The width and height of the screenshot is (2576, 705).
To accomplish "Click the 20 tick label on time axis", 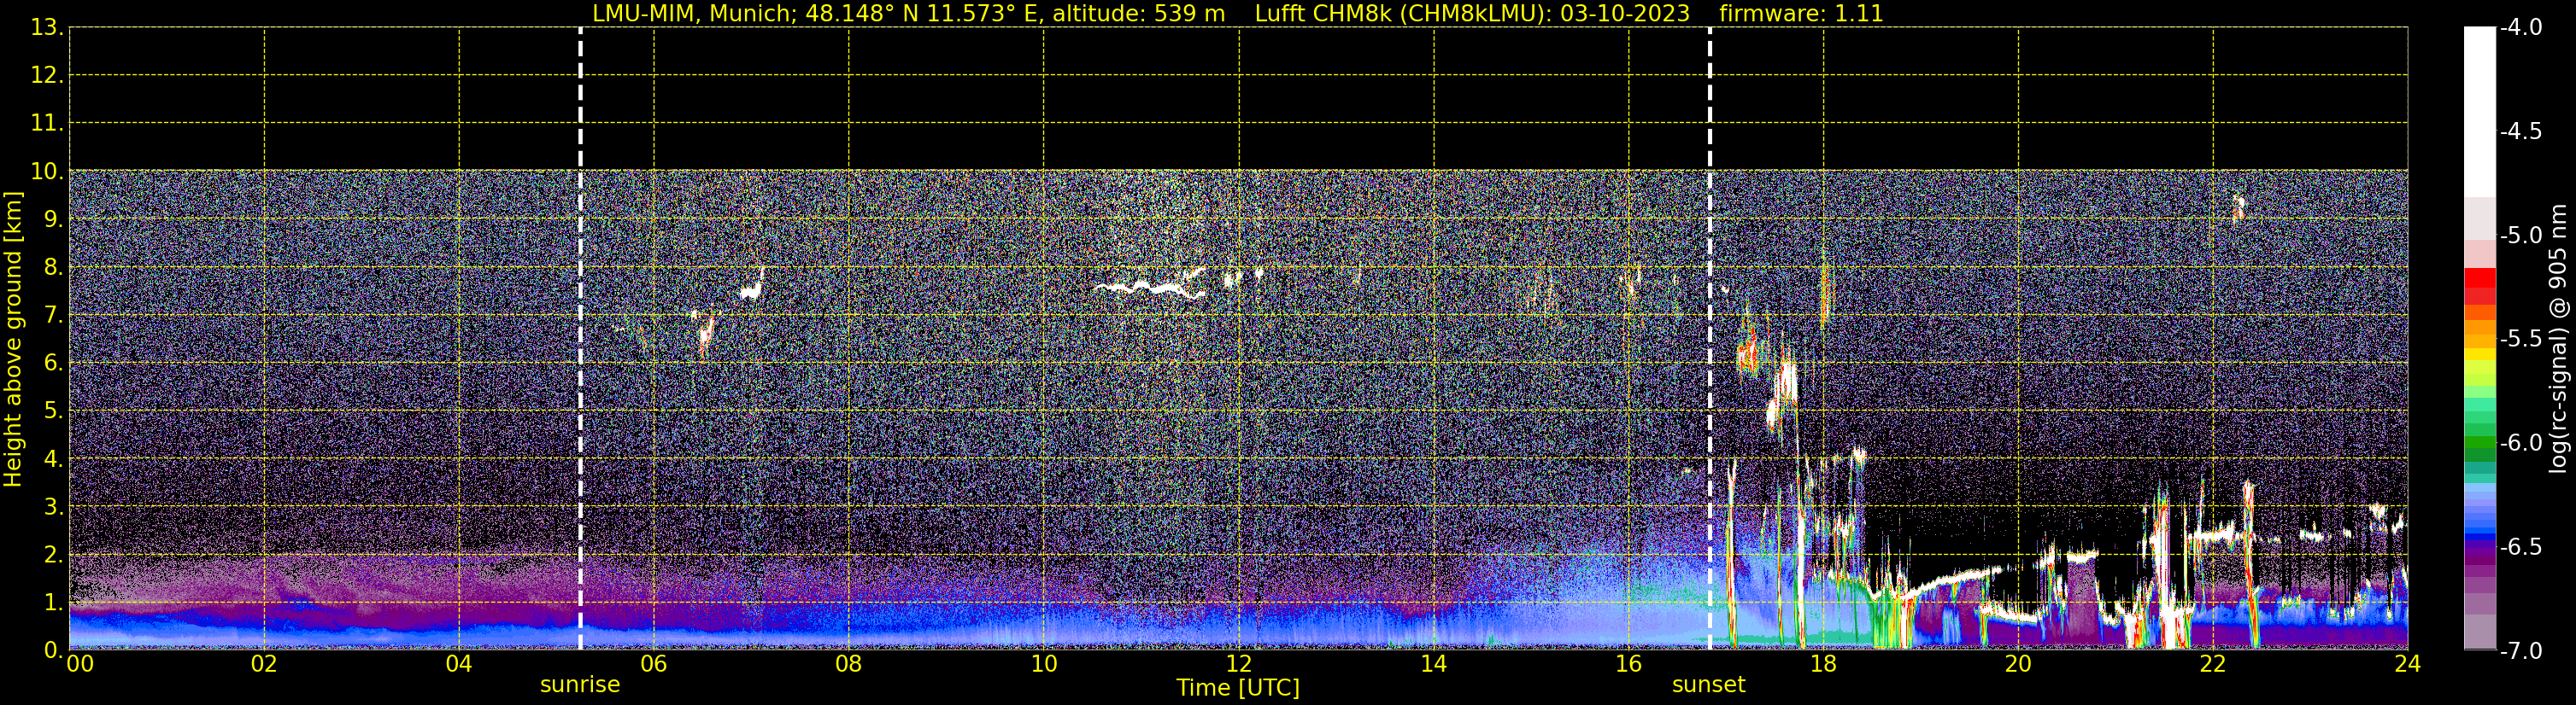I will [x=2019, y=664].
